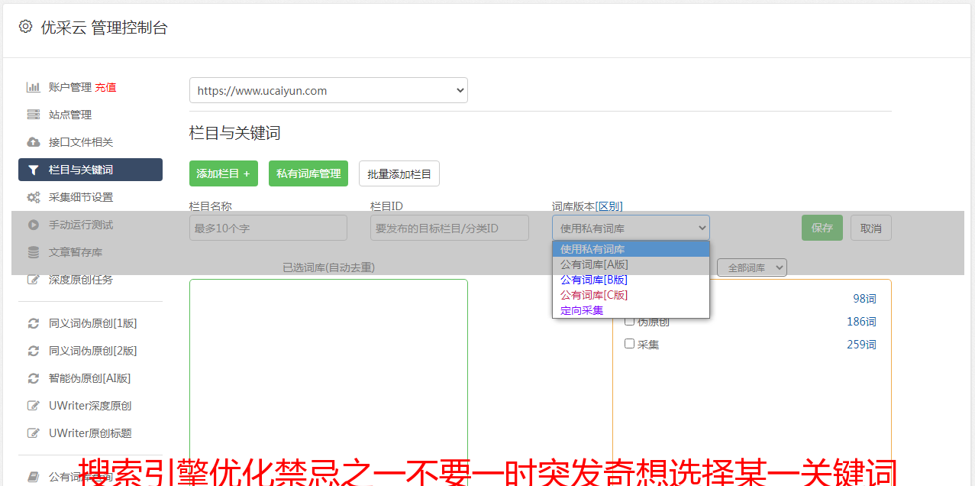975x486 pixels.
Task: Click the green 添加栏目 + button
Action: [x=224, y=173]
